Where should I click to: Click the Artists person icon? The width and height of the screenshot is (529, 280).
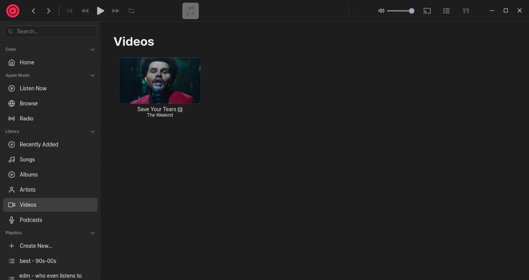pyautogui.click(x=12, y=190)
